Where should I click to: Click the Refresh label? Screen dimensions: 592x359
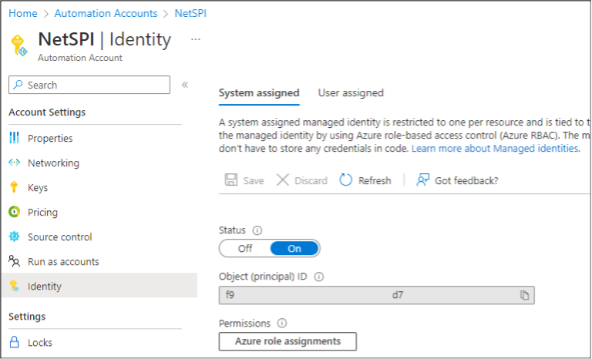tap(375, 180)
